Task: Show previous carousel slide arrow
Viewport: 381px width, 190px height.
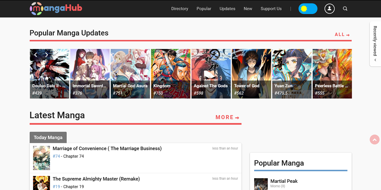Action: pyautogui.click(x=35, y=55)
